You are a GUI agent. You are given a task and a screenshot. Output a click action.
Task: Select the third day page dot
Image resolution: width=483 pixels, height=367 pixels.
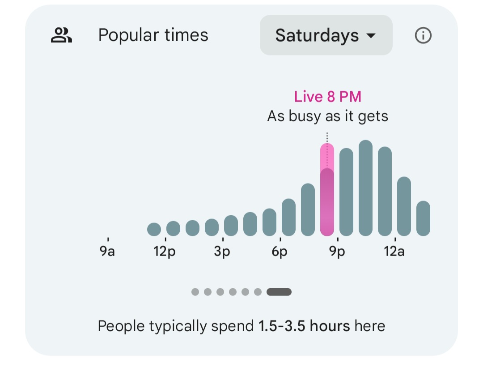click(x=220, y=292)
